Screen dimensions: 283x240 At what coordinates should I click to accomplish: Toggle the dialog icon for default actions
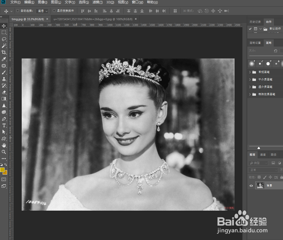pyautogui.click(x=255, y=29)
